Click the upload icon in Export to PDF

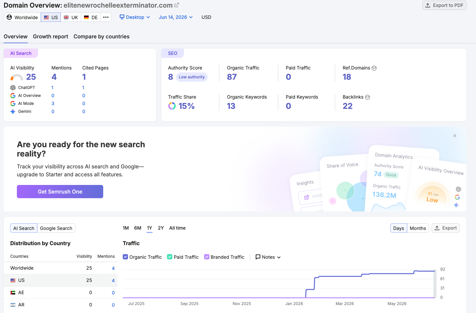428,5
